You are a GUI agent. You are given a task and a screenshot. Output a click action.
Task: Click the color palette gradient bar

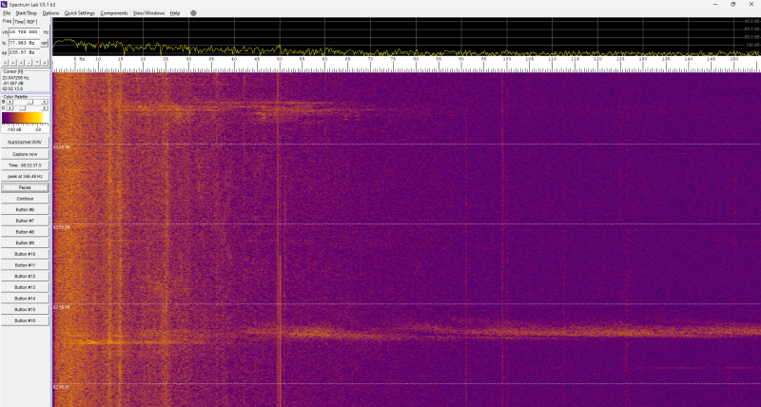(25, 118)
